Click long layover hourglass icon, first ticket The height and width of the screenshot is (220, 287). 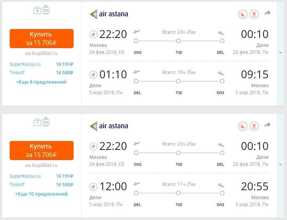254,14
